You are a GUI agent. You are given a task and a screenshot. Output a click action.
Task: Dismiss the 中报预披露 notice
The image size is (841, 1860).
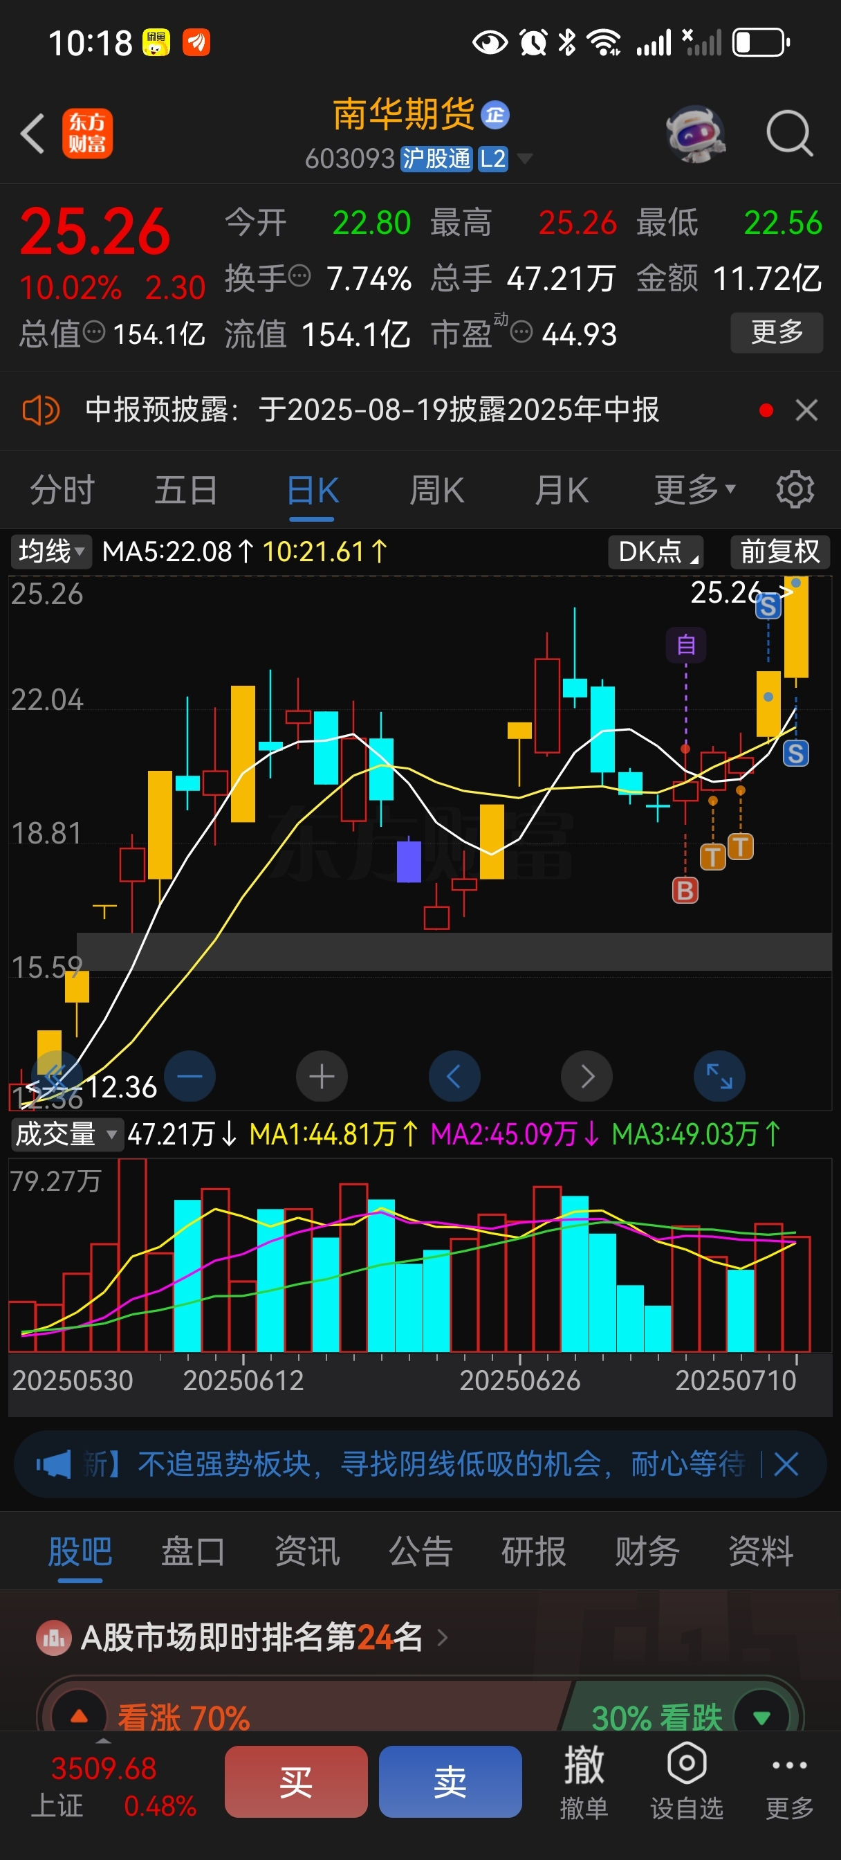[806, 410]
